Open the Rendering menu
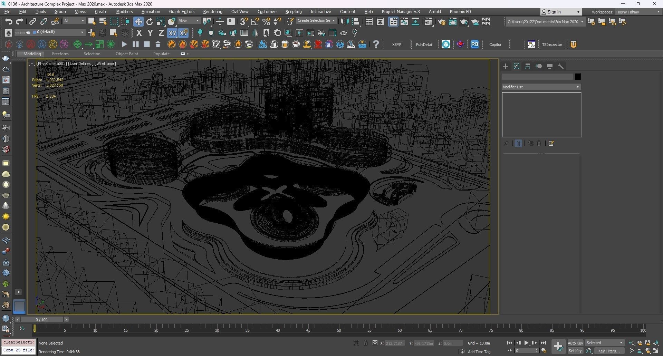The height and width of the screenshot is (359, 663). [x=212, y=12]
